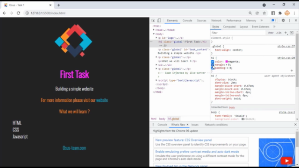This screenshot has width=299, height=168.
Task: Open the Chrome three-dot menu
Action: pyautogui.click(x=294, y=13)
